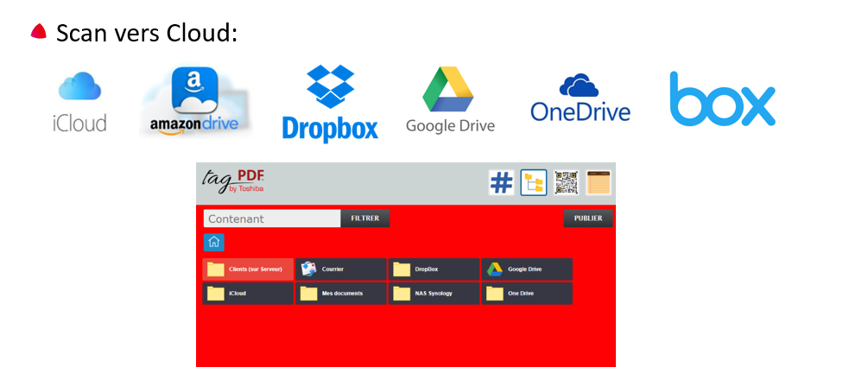Screen dimensions: 843x380
Task: Click the Scan vers Cloud heading text
Action: coord(147,34)
